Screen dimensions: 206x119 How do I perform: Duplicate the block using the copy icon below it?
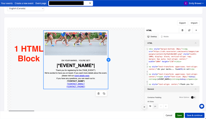(x=104, y=94)
